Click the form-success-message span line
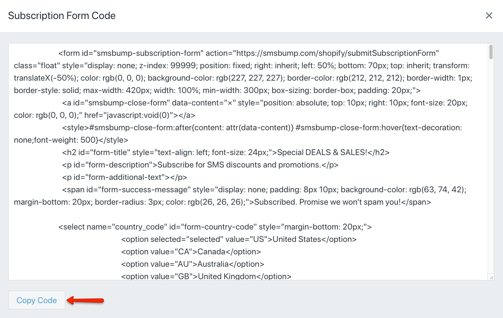This screenshot has width=503, height=318. [x=264, y=189]
